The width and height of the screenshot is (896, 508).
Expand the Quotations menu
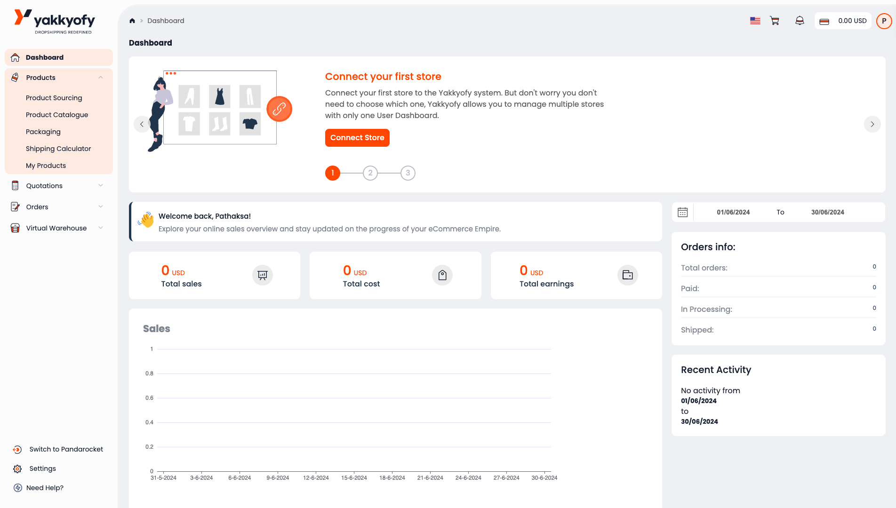tap(101, 186)
